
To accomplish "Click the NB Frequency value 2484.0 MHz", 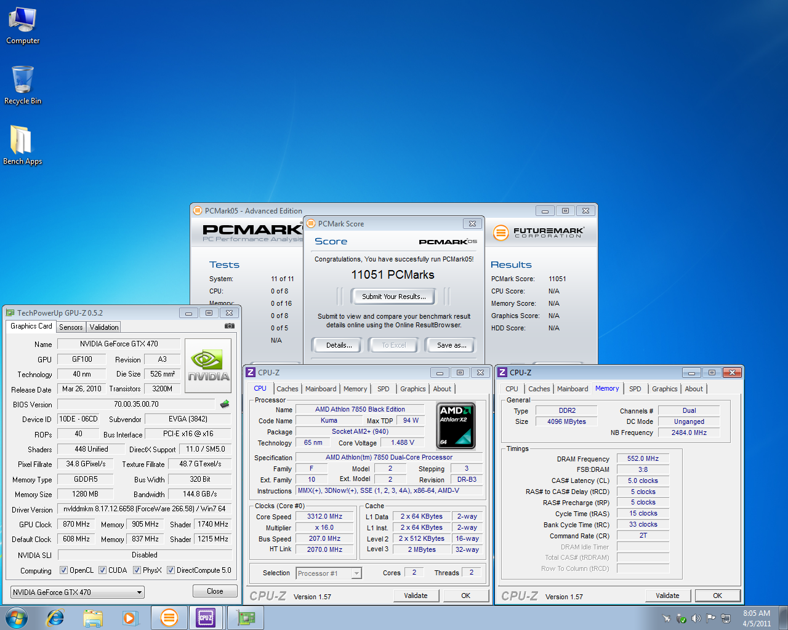I will [689, 433].
